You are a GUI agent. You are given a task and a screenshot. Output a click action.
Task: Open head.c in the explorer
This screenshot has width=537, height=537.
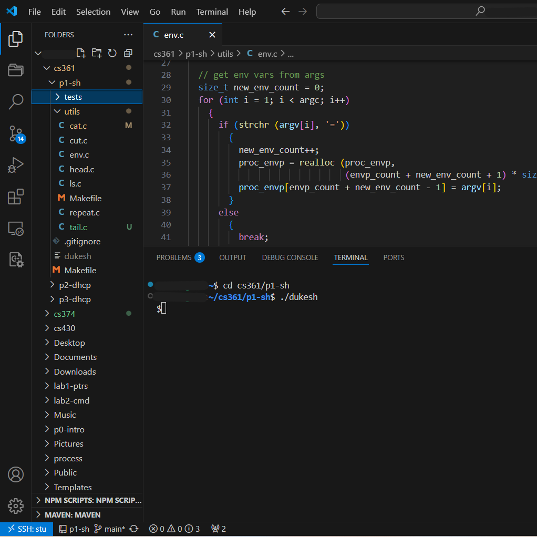(x=87, y=169)
